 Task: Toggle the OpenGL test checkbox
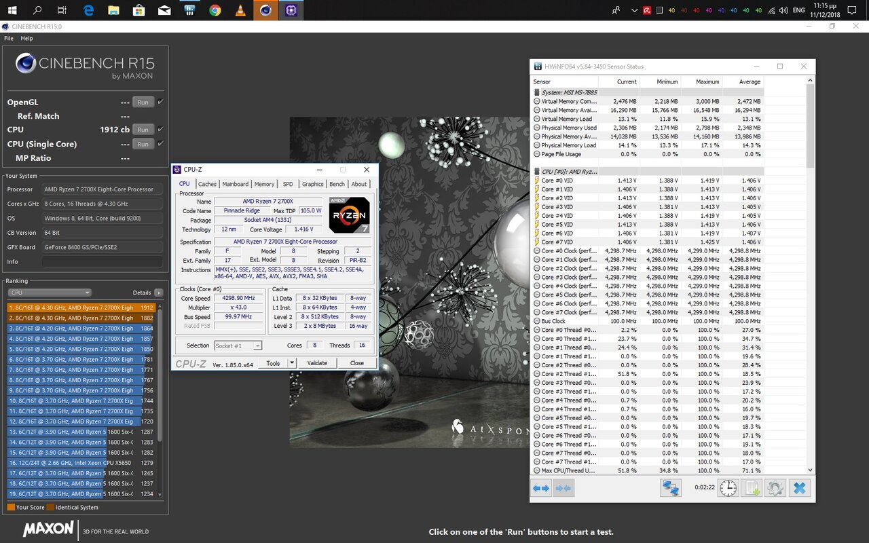[x=160, y=102]
